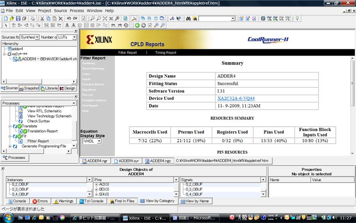
Task: Click the Paste clipboard icon
Action: pyautogui.click(x=54, y=19)
